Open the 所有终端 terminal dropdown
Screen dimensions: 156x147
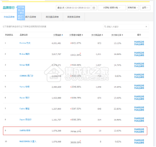pos(133,8)
